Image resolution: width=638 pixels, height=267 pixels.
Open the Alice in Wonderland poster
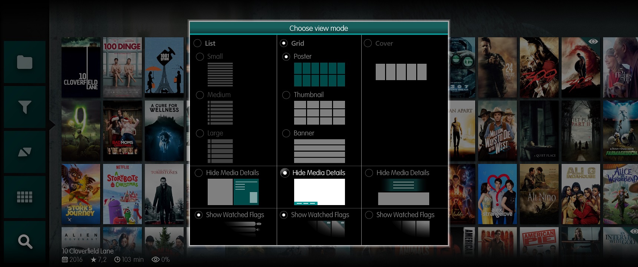click(x=621, y=194)
